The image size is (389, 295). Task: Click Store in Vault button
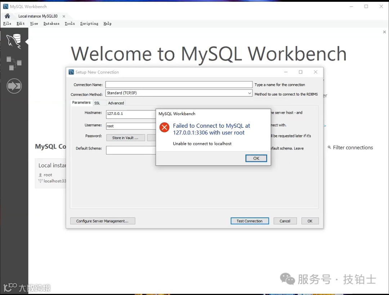pyautogui.click(x=126, y=138)
